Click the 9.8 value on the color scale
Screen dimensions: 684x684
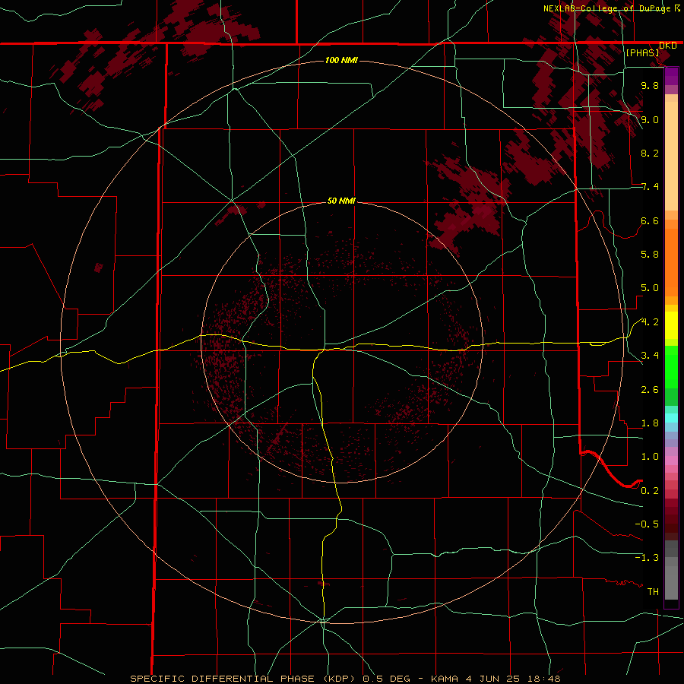(x=650, y=85)
